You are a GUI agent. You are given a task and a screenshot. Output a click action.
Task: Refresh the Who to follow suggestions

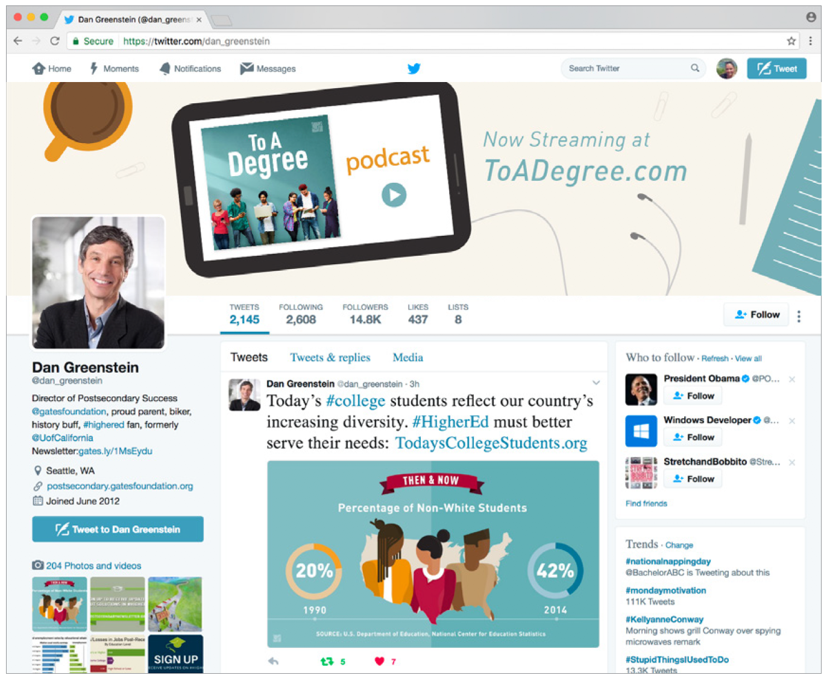715,358
